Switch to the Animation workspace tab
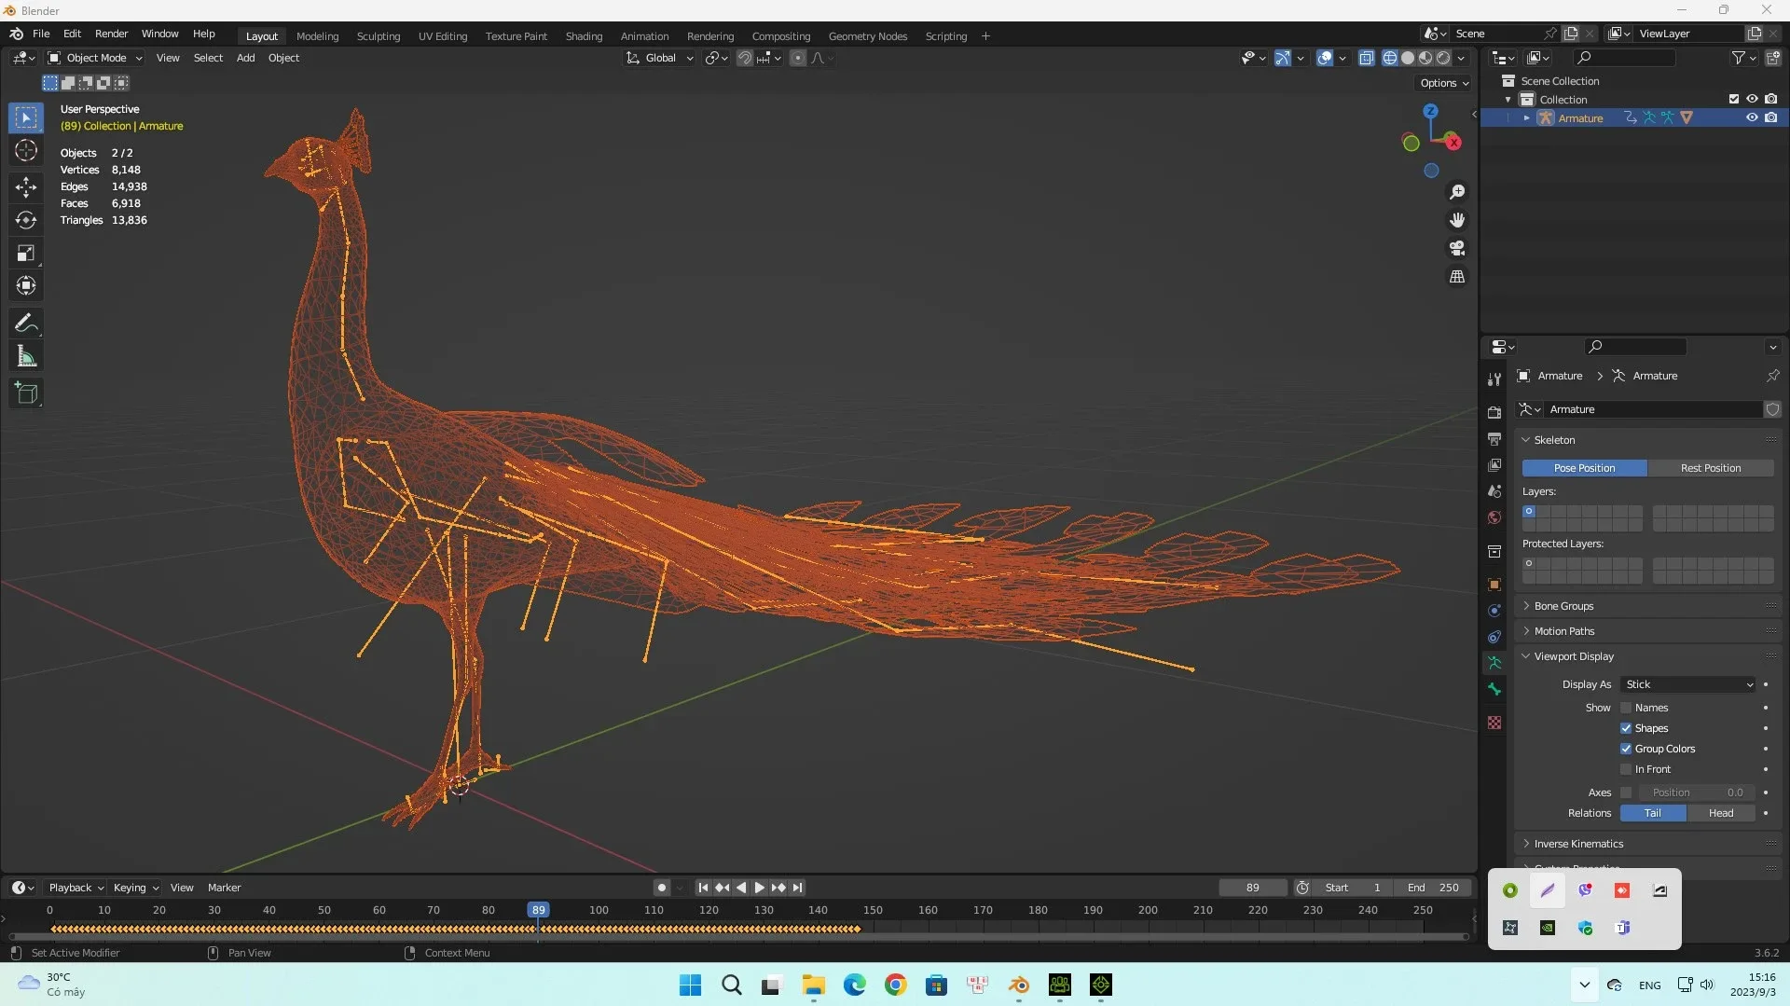Viewport: 1790px width, 1006px height. pos(644,36)
